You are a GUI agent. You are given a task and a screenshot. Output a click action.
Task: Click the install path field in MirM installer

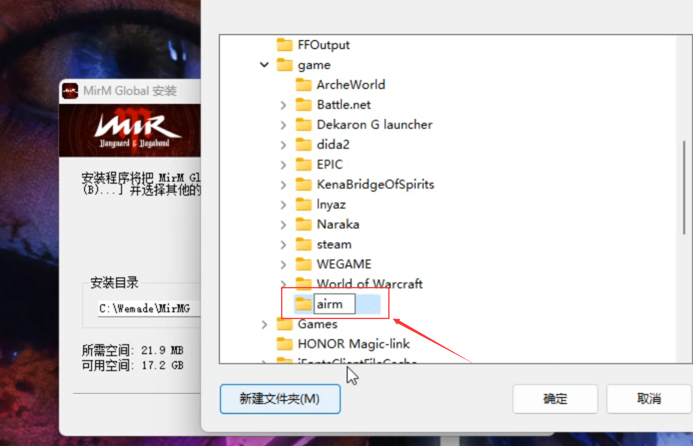tap(150, 308)
